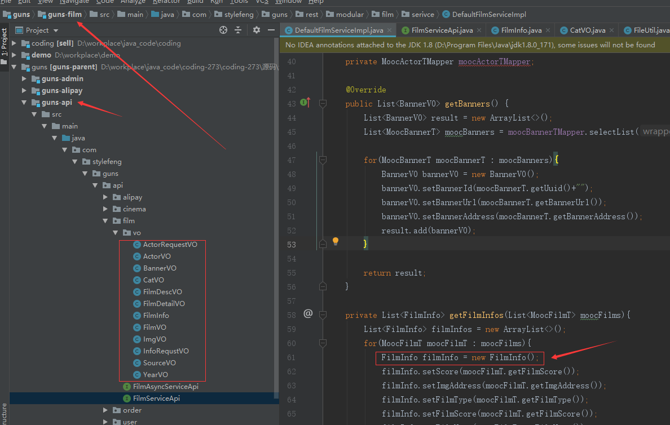Open the Window menu
Viewport: 670px width, 425px height.
[x=288, y=2]
